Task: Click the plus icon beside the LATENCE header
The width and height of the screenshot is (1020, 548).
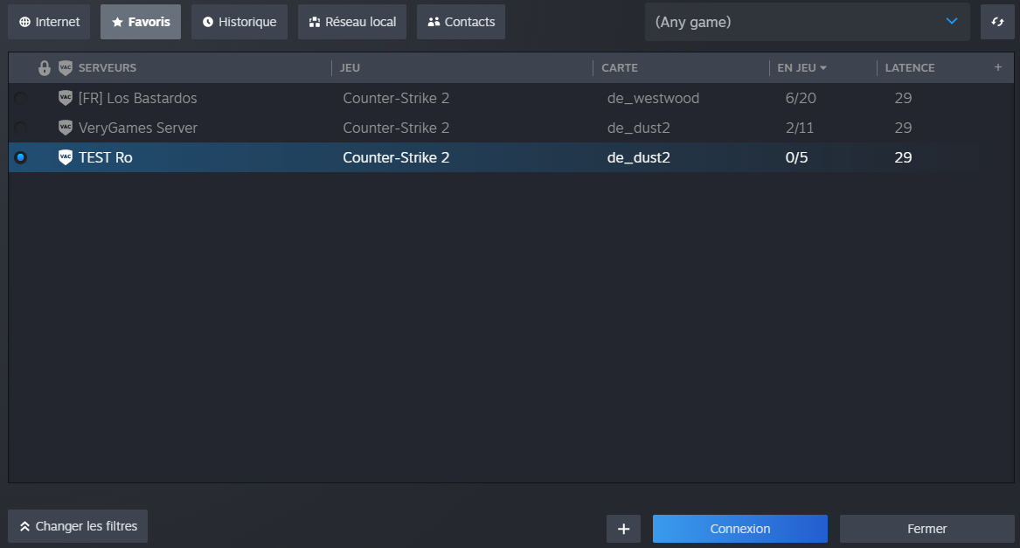Action: point(998,67)
